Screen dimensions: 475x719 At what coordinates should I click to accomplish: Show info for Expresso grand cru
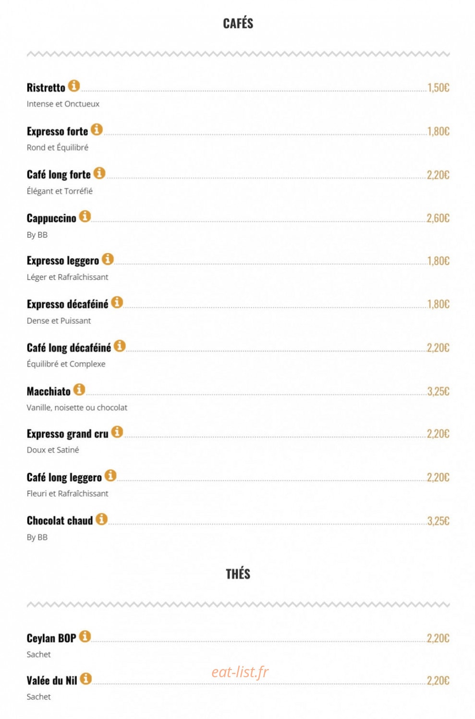click(117, 432)
